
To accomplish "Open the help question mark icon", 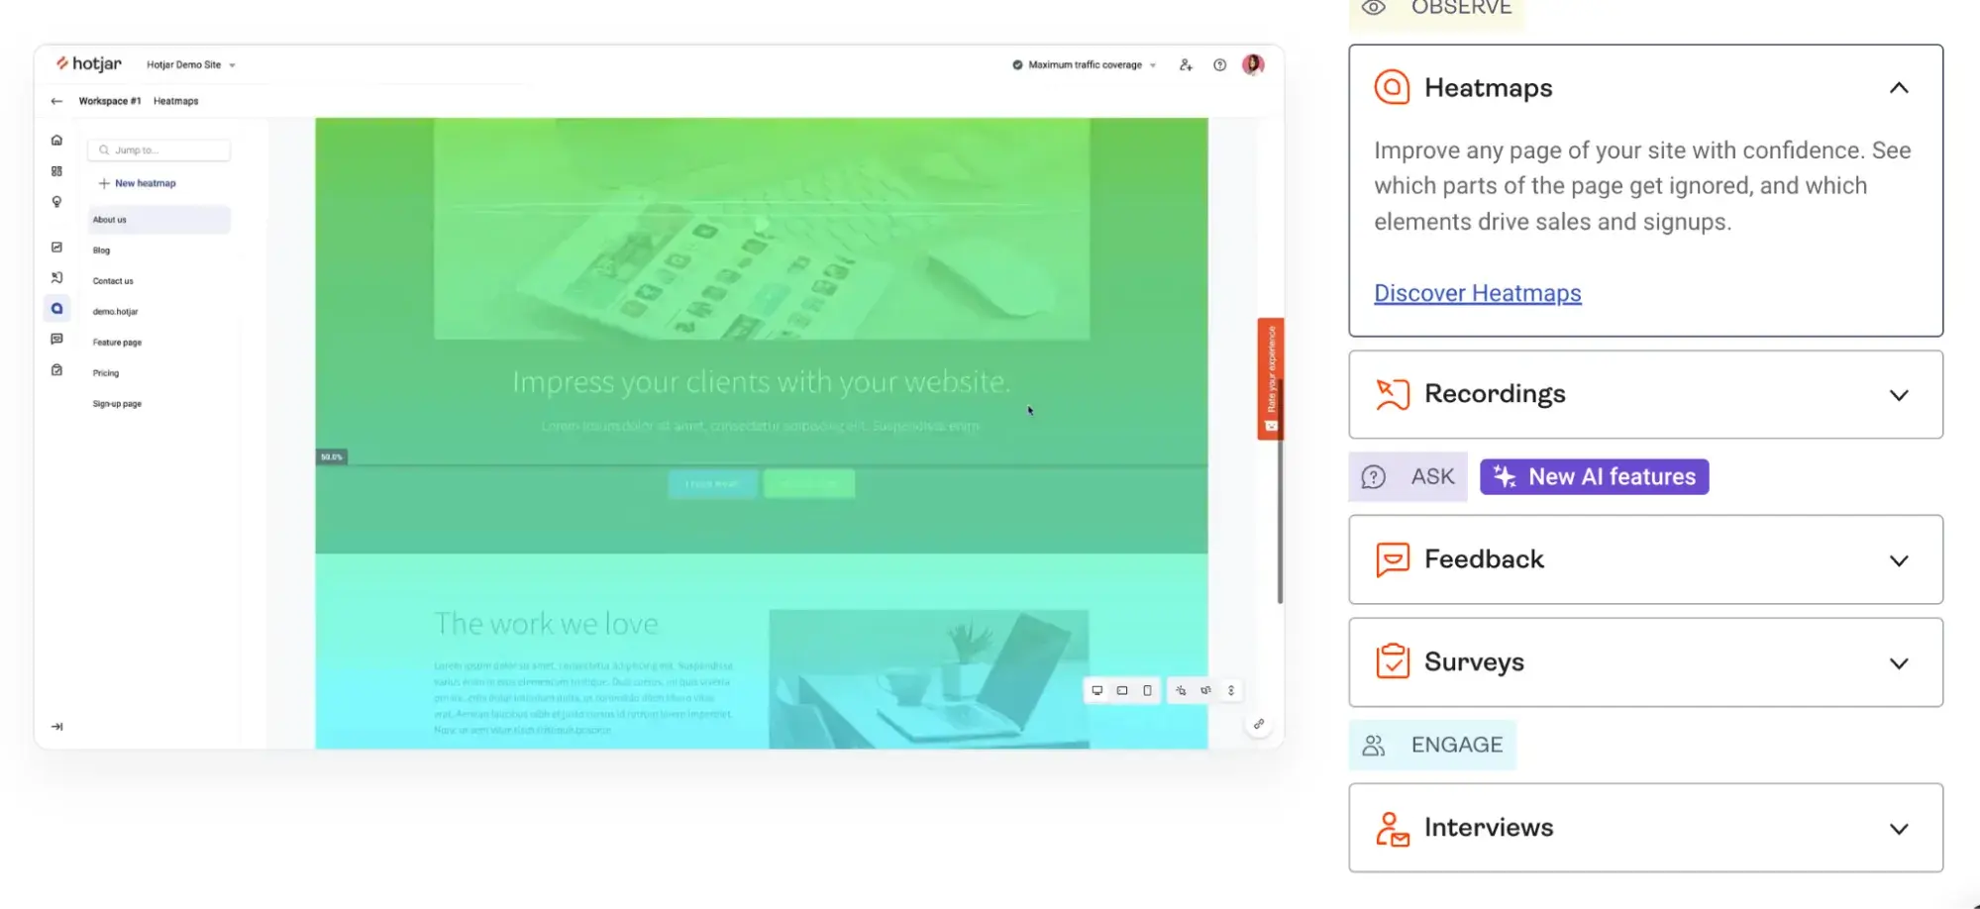I will [x=1220, y=65].
